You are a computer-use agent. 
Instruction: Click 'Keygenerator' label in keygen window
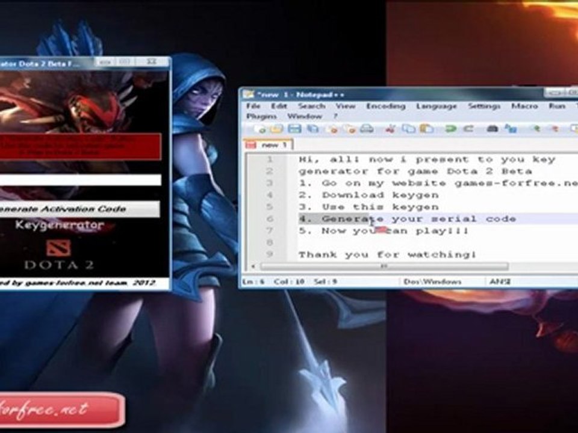point(60,224)
